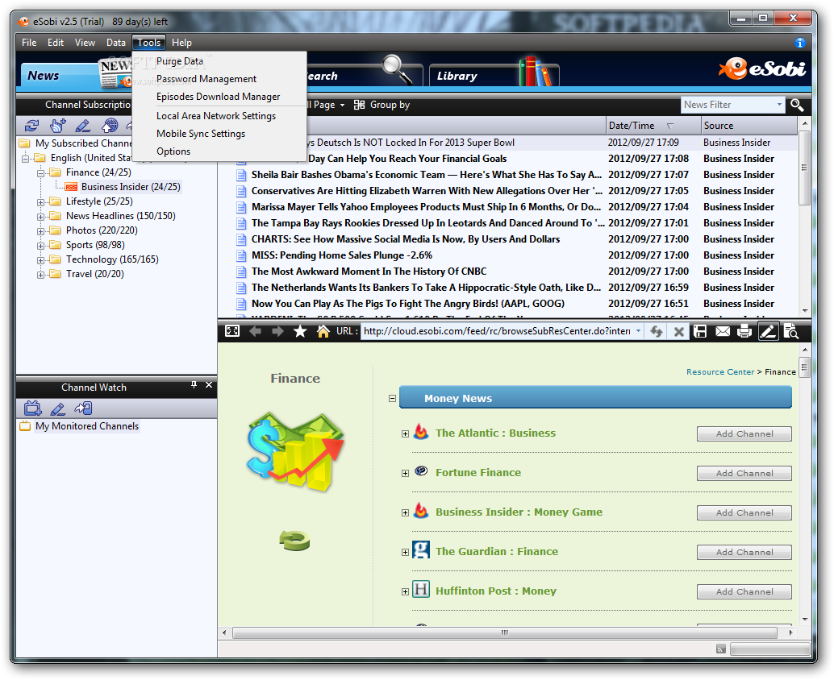The image size is (834, 680).
Task: Click the Group by grid icon
Action: click(x=360, y=105)
